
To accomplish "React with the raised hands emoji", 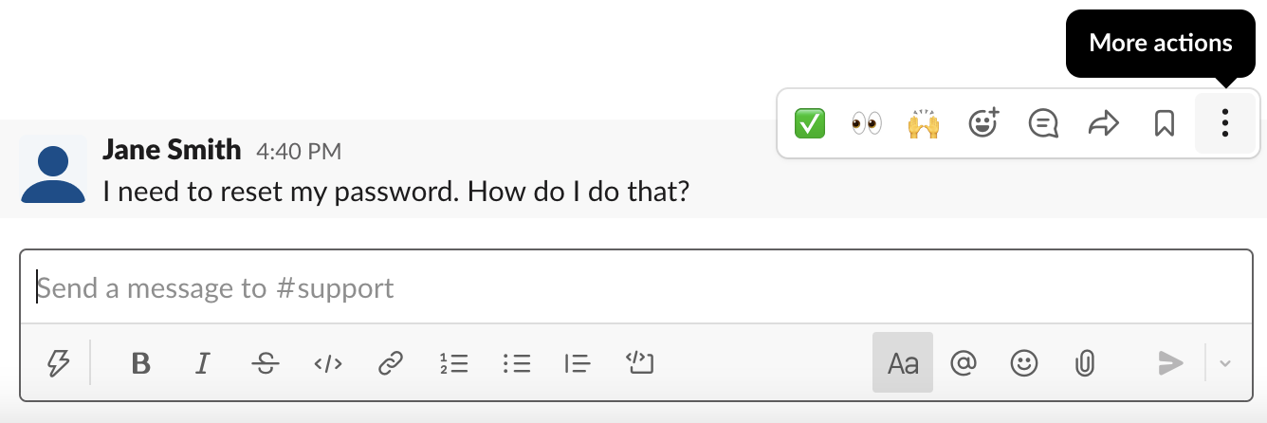I will point(924,123).
